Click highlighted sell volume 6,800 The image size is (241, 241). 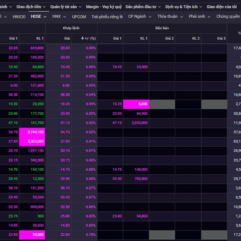pos(136,104)
